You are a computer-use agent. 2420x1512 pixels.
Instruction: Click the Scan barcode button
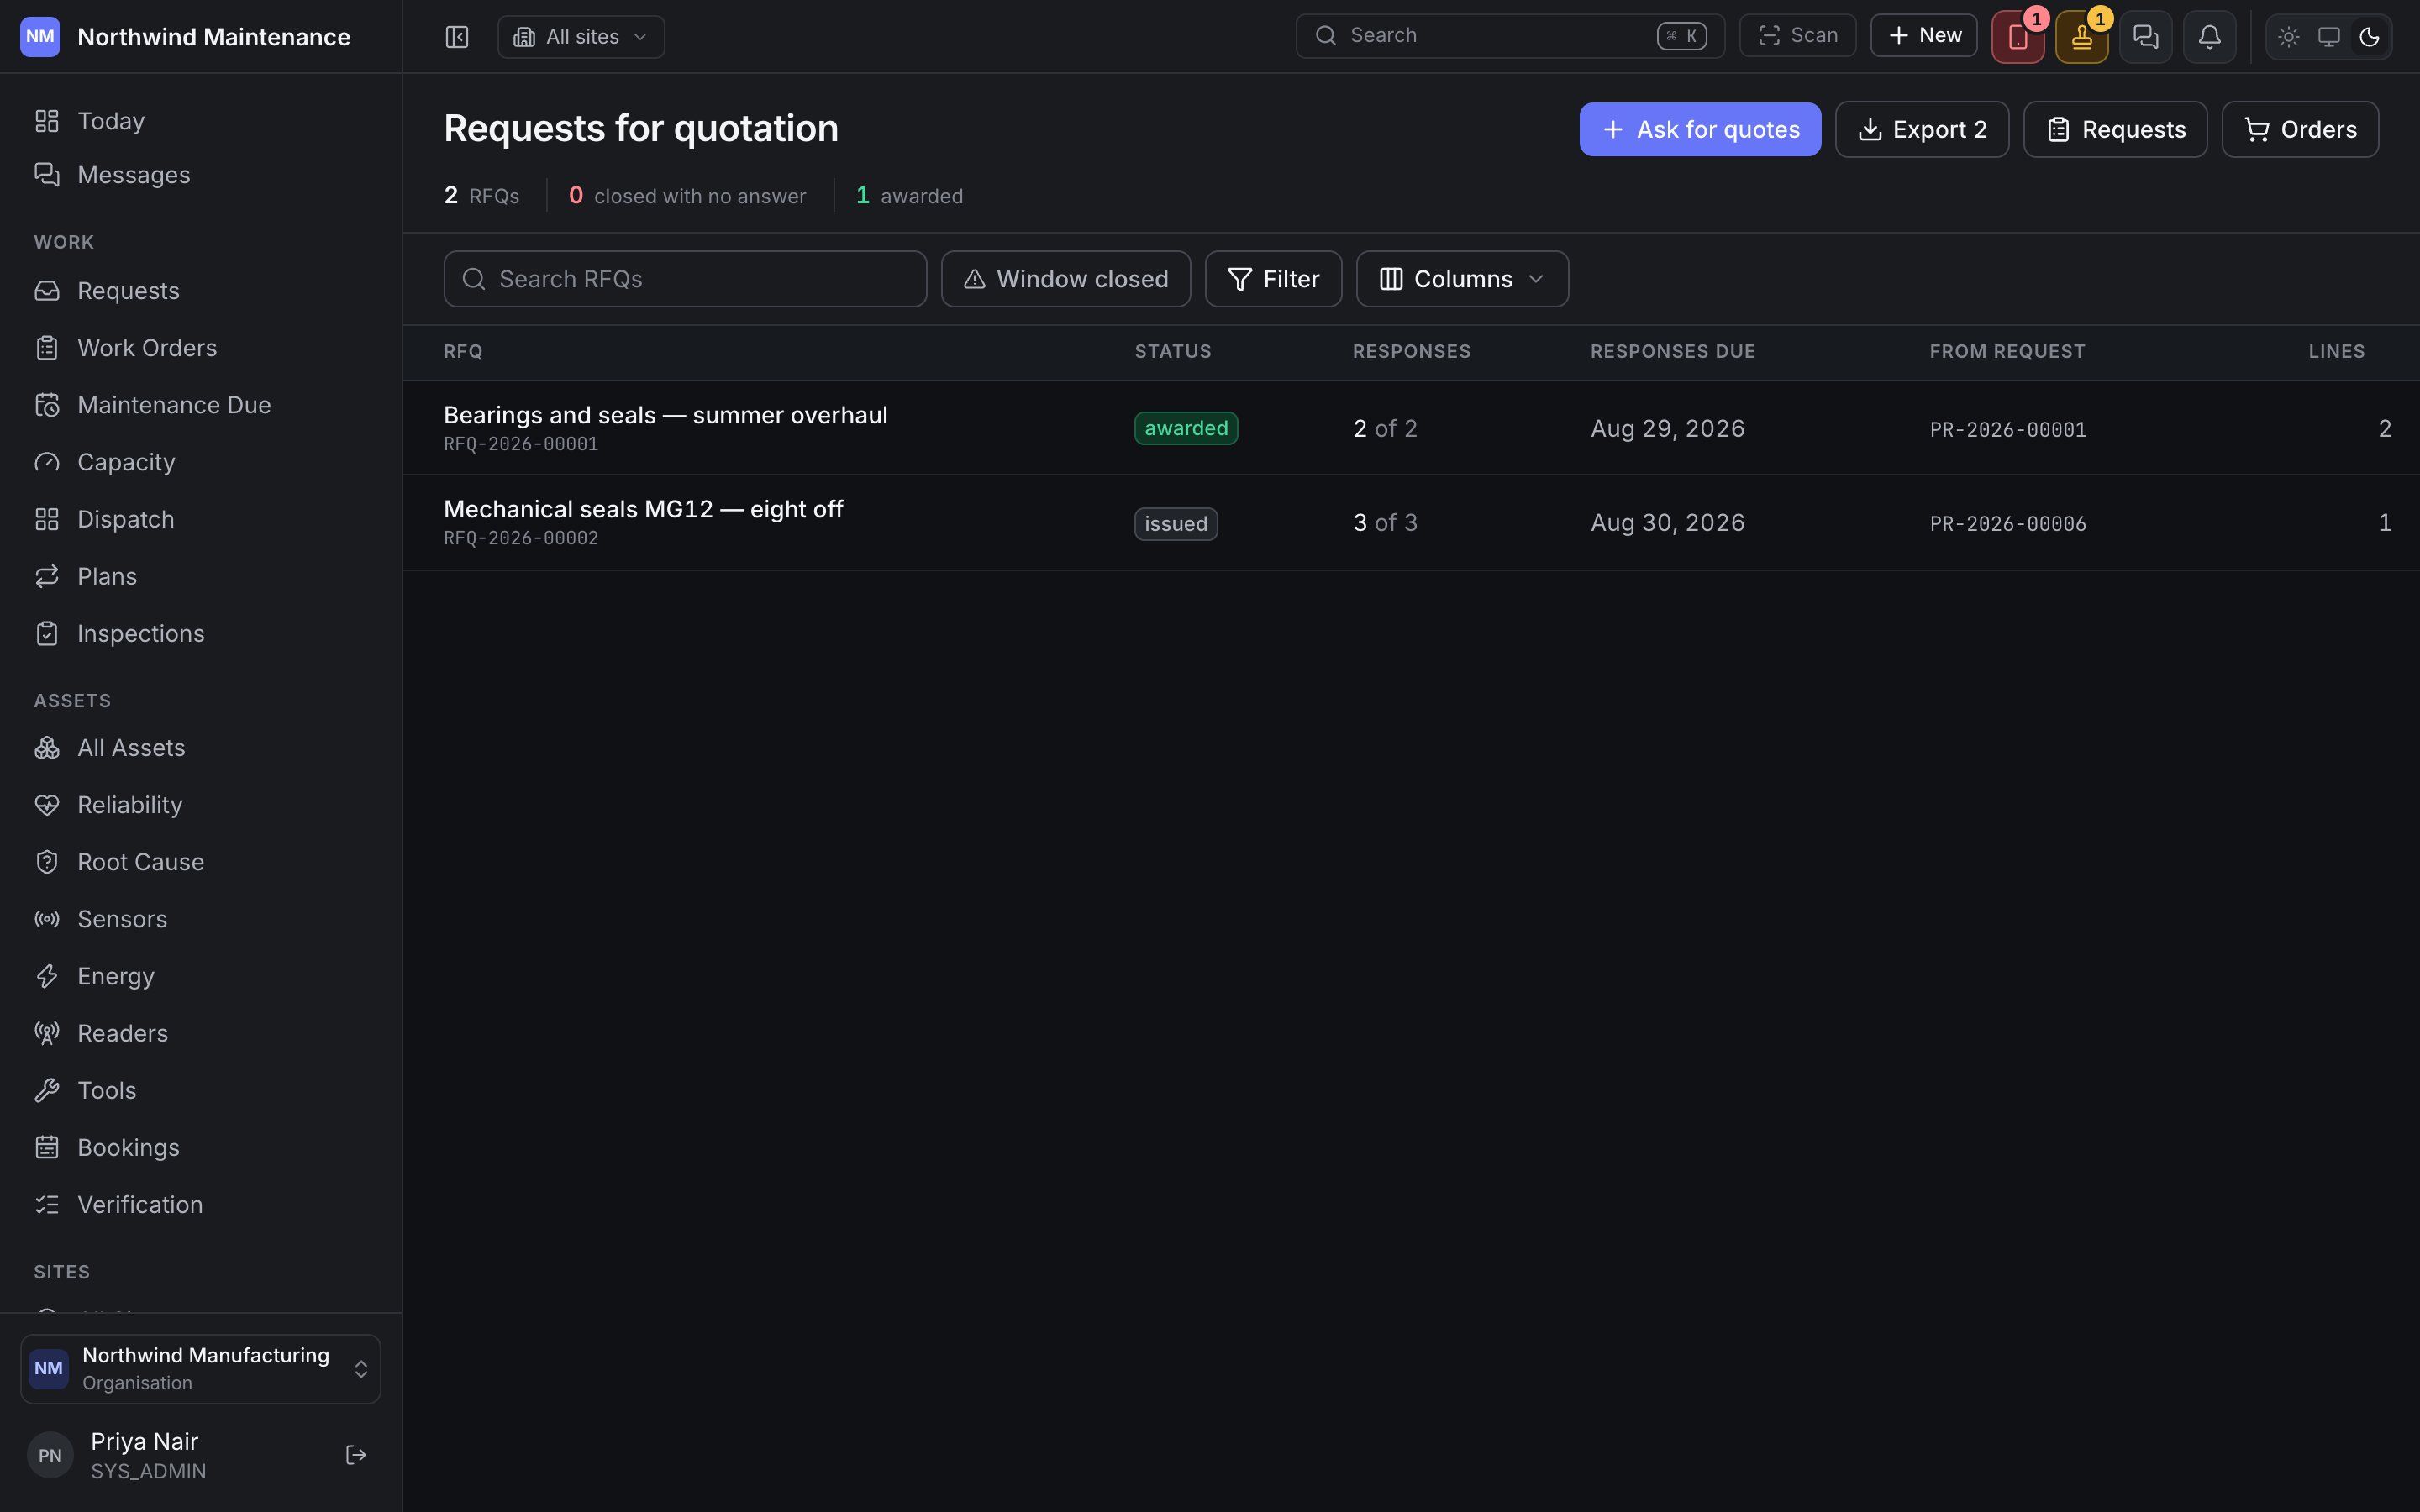[x=1798, y=36]
